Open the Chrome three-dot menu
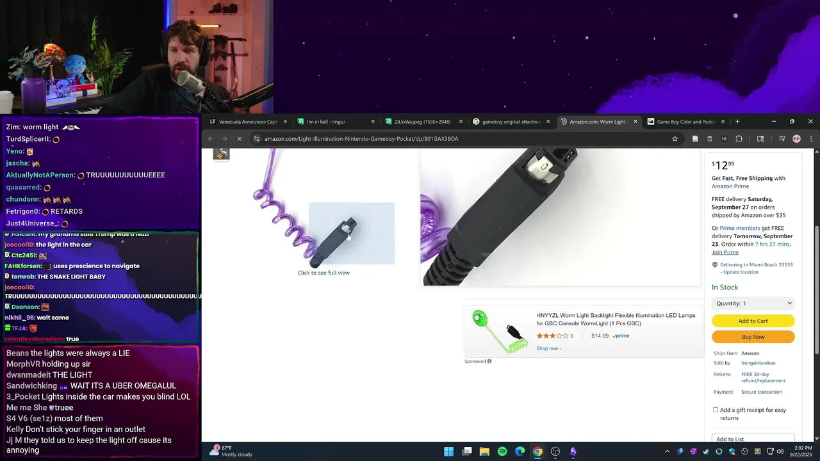This screenshot has height=461, width=820. coord(811,138)
